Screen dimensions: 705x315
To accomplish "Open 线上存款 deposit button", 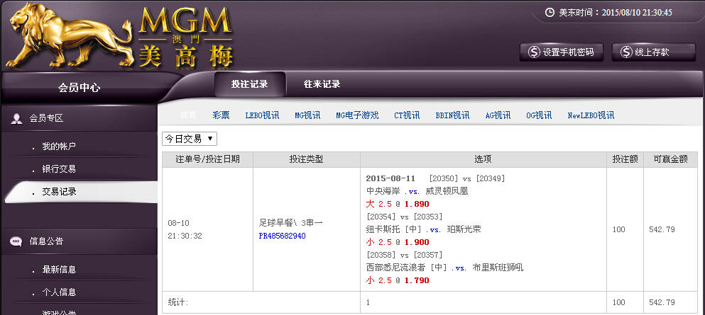I will 653,52.
